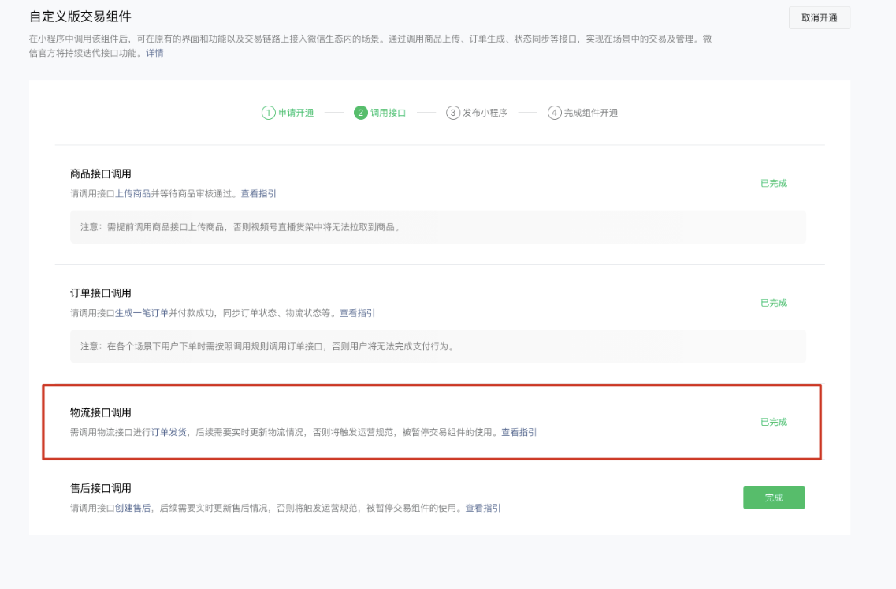Open the 创建售后 link
The height and width of the screenshot is (589, 896).
[x=132, y=509]
